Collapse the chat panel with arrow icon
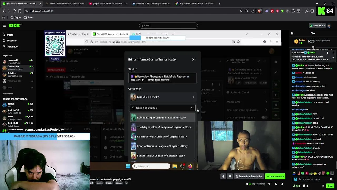 (x=292, y=33)
